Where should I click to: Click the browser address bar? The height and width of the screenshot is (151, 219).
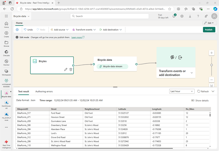95,9
